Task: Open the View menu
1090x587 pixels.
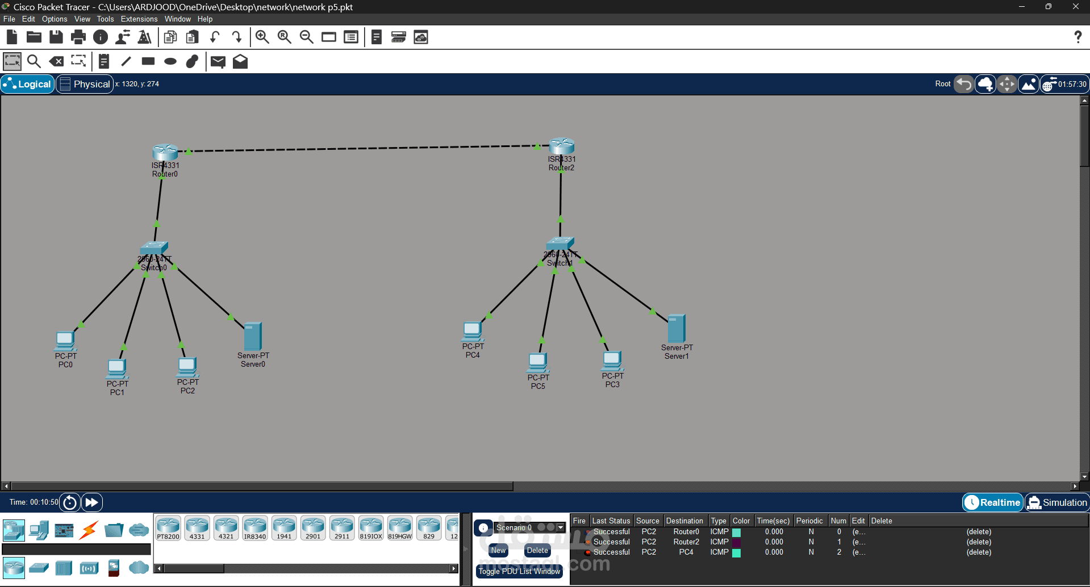Action: coord(82,19)
